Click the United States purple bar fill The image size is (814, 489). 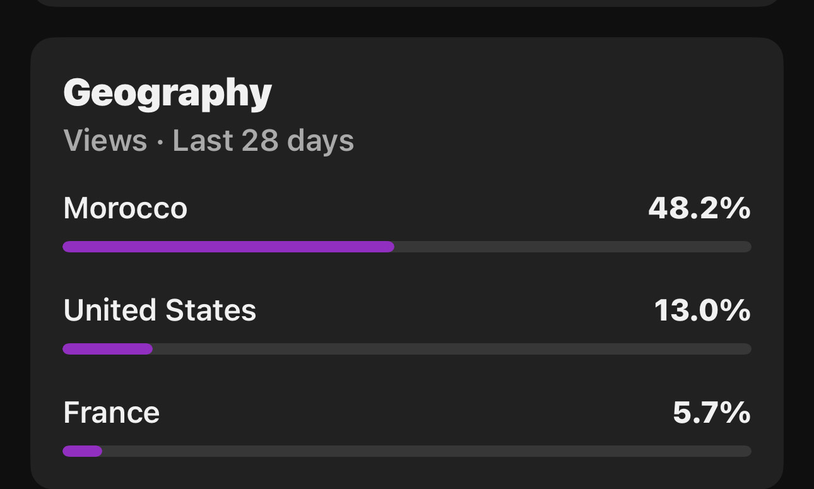pyautogui.click(x=107, y=349)
